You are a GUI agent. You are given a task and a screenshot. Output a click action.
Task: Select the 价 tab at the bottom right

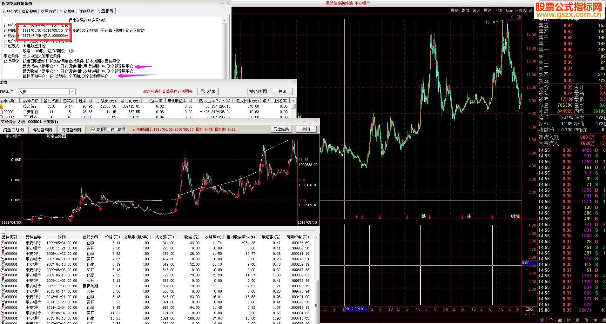(551, 320)
